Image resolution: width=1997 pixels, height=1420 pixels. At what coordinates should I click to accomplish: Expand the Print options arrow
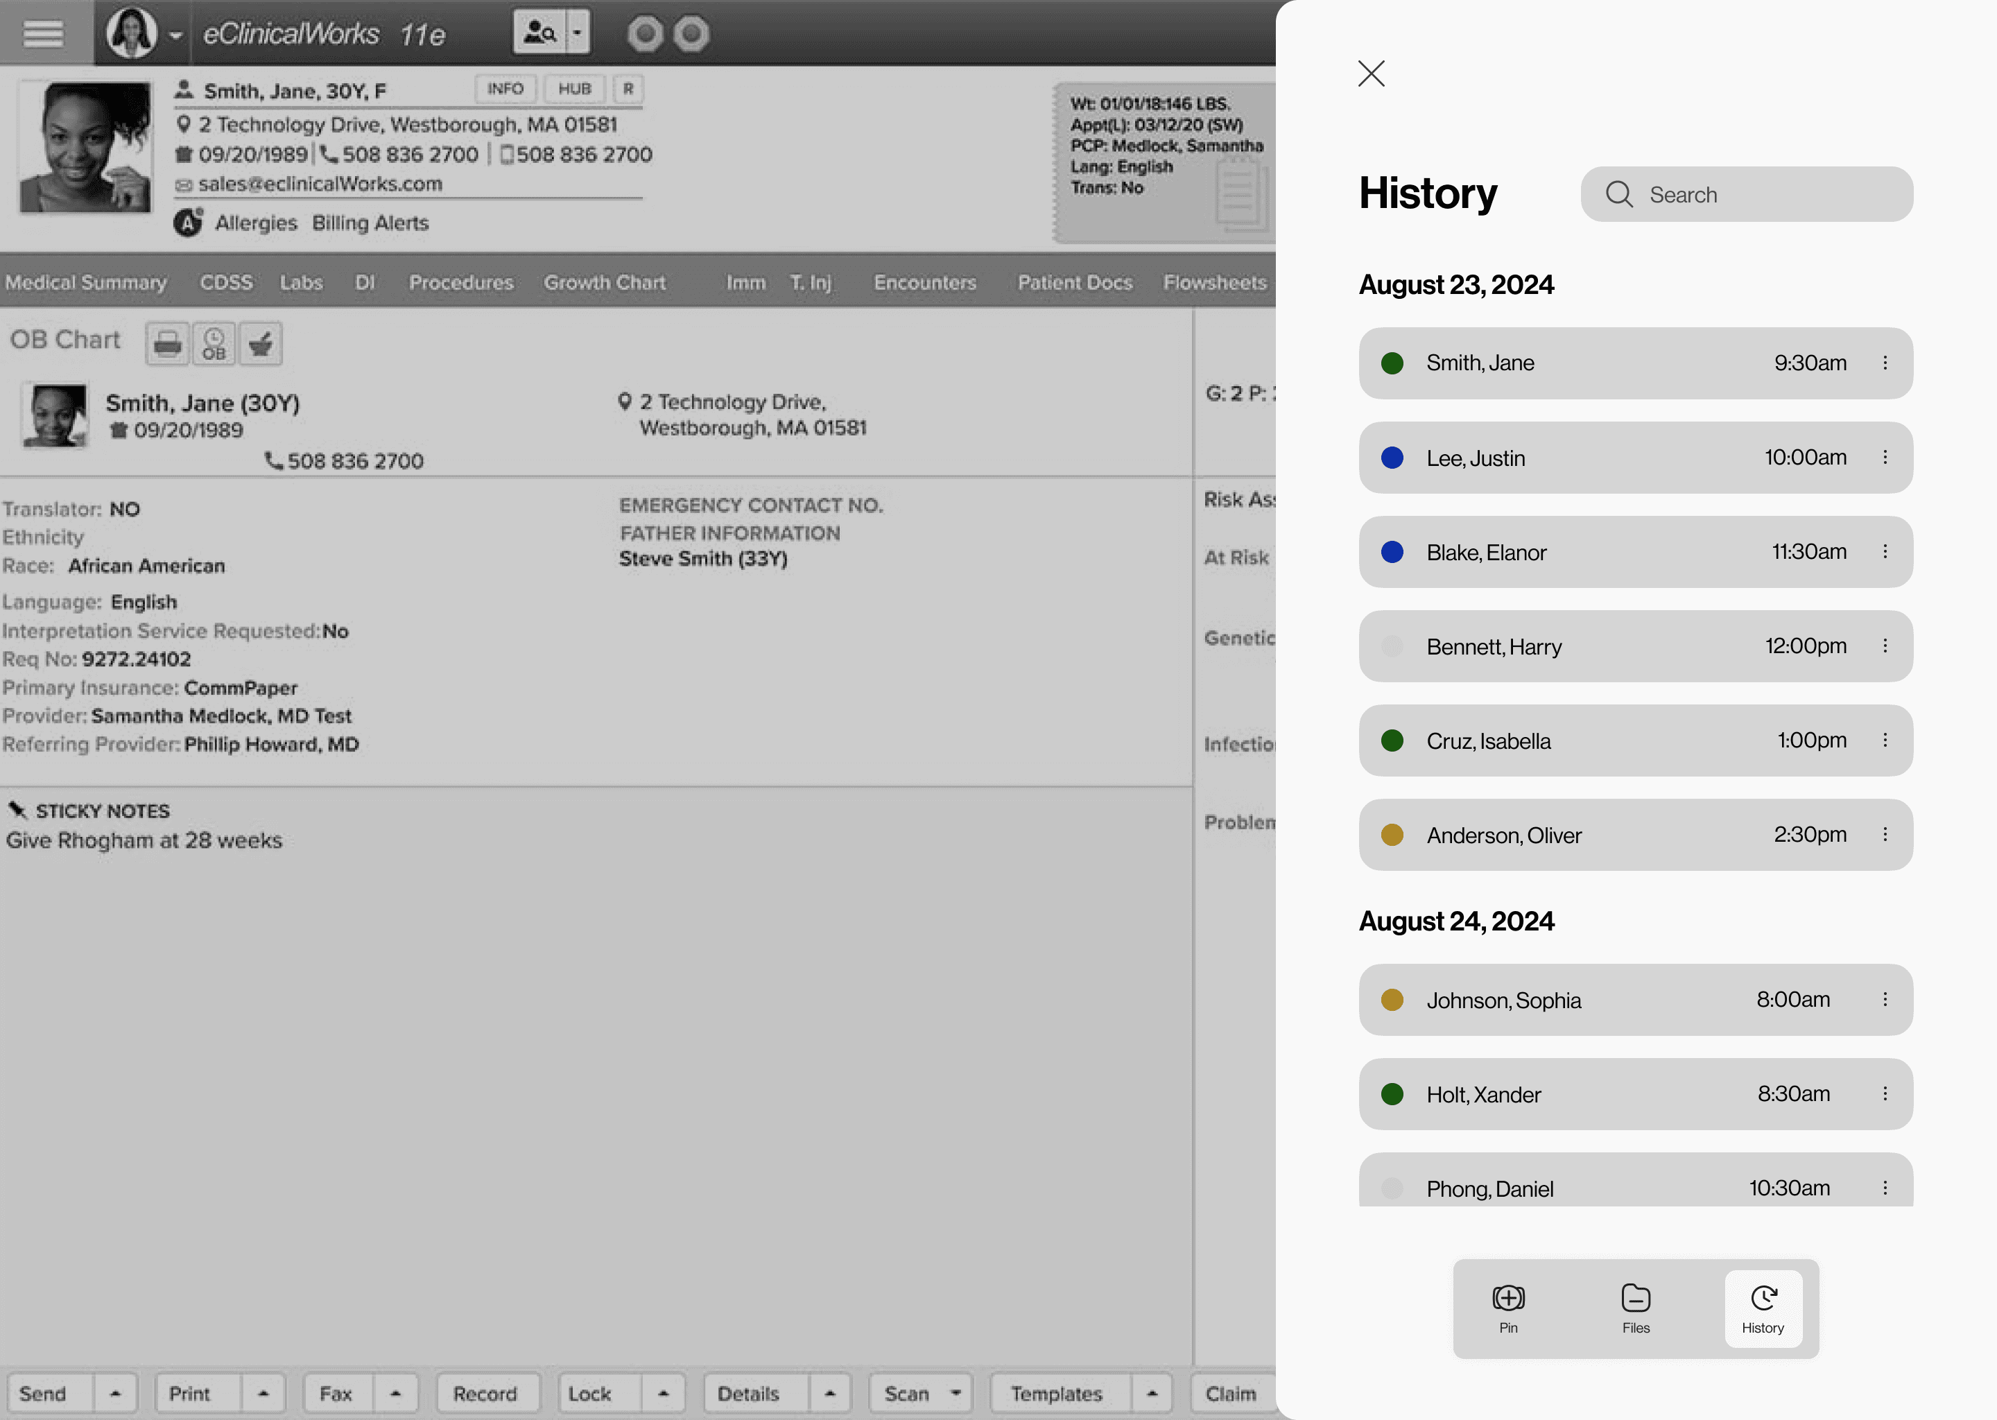click(x=263, y=1393)
